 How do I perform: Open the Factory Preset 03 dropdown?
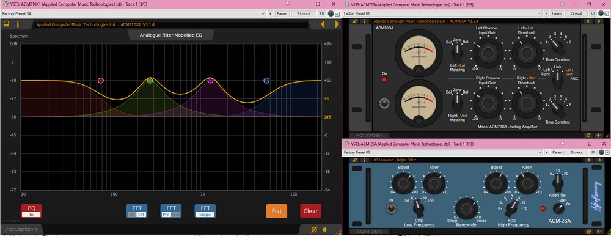442,152
